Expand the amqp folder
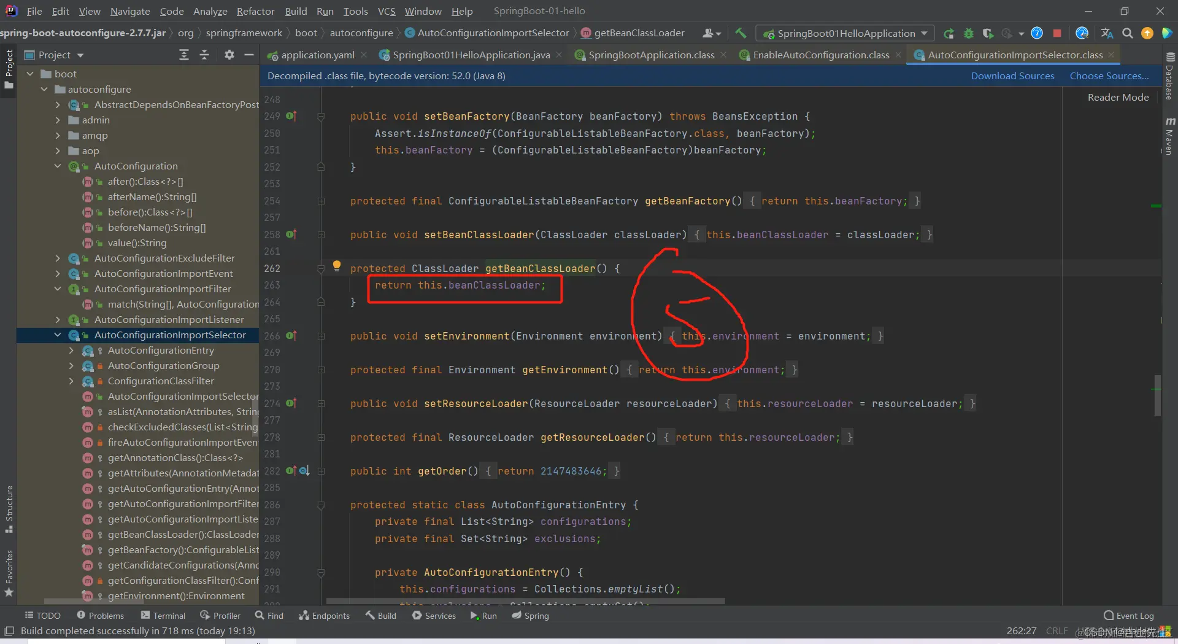 58,135
